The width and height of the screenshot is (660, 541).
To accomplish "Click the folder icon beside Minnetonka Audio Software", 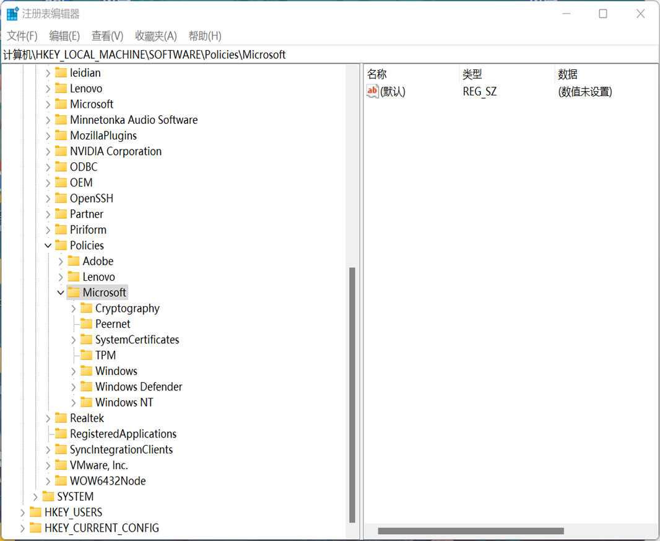I will [x=61, y=120].
